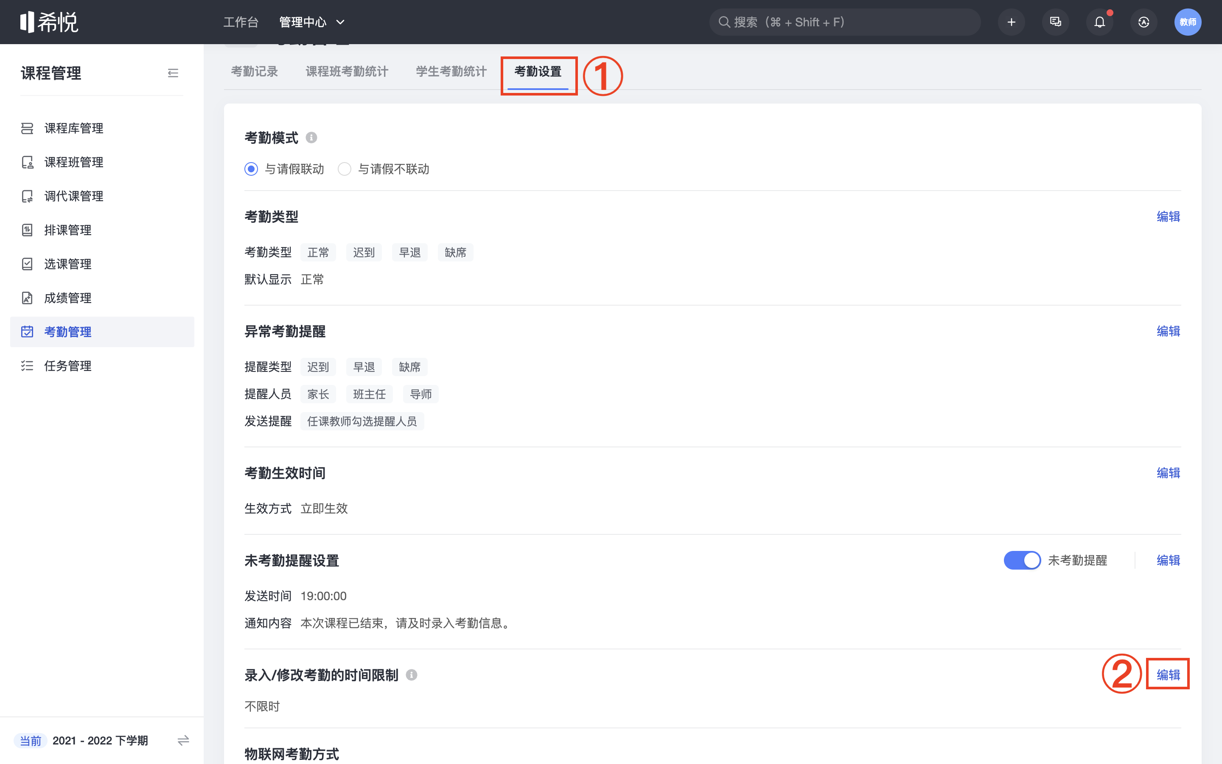Switch to the 学生考勤统计 tab
This screenshot has height=764, width=1222.
tap(451, 72)
